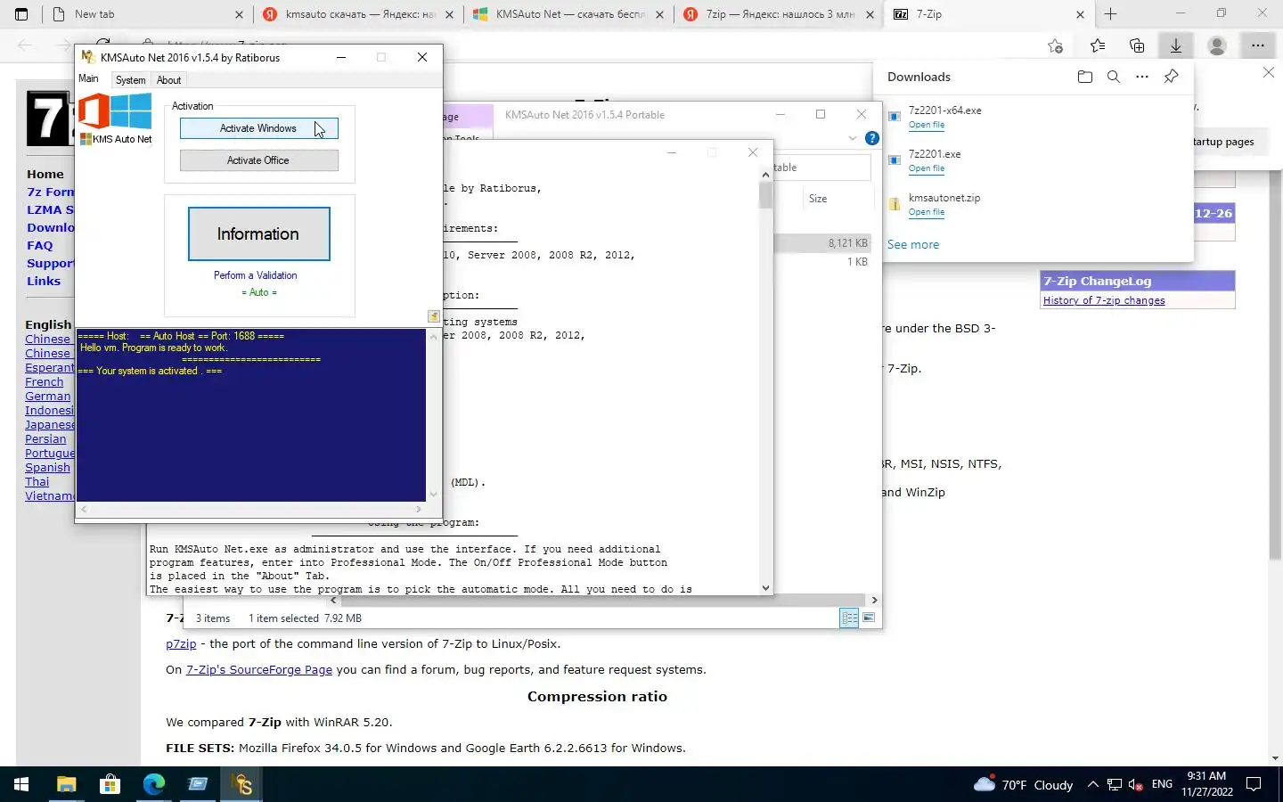This screenshot has height=802, width=1283.
Task: Switch Explorer to large icons view
Action: tap(869, 618)
